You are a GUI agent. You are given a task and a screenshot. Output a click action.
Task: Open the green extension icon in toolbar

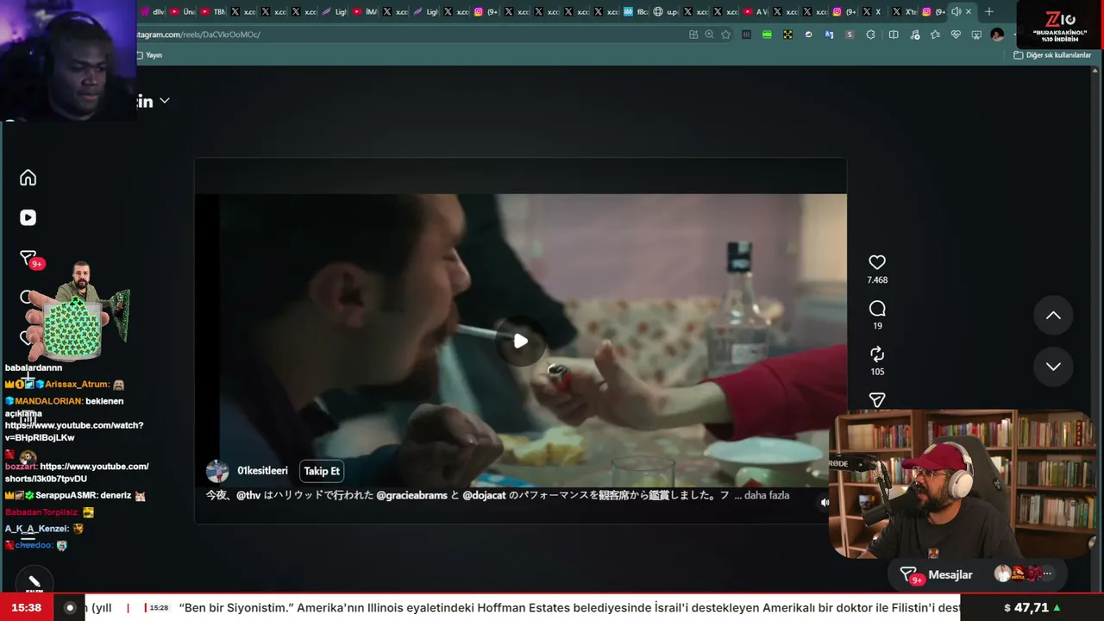pos(767,34)
